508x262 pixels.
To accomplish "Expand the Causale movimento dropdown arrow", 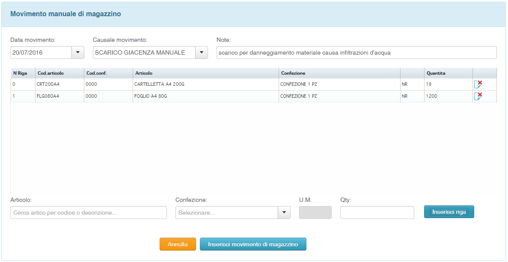I will (201, 52).
